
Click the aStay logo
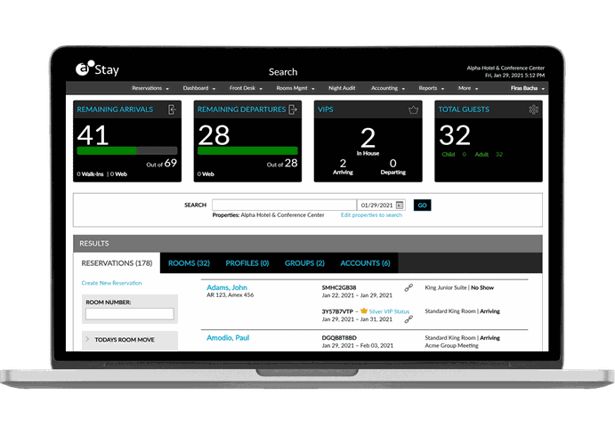pos(97,68)
